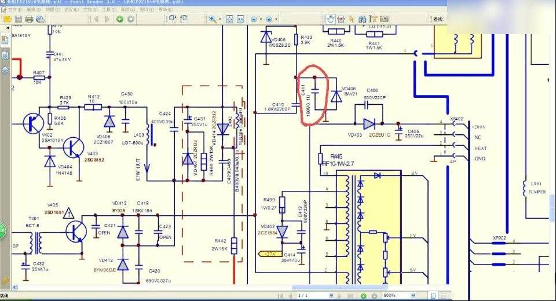Viewport: 556px width, 301px height.
Task: Click the email/globe toolbar icon
Action: pyautogui.click(x=40, y=19)
